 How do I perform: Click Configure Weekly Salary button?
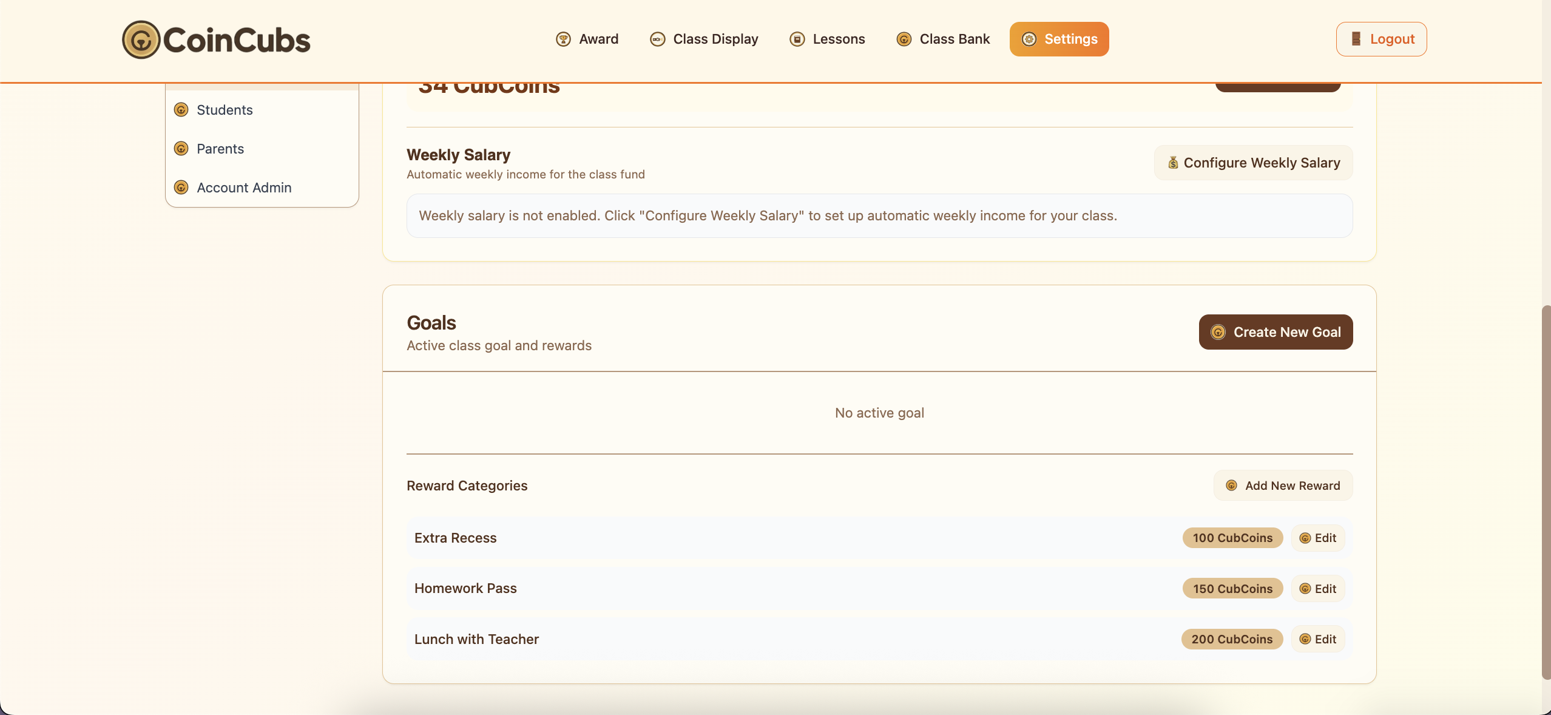click(1253, 163)
